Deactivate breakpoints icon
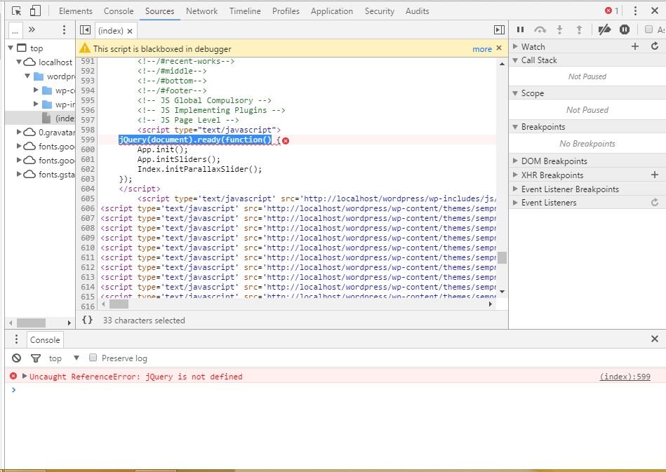666x472 pixels. (604, 29)
